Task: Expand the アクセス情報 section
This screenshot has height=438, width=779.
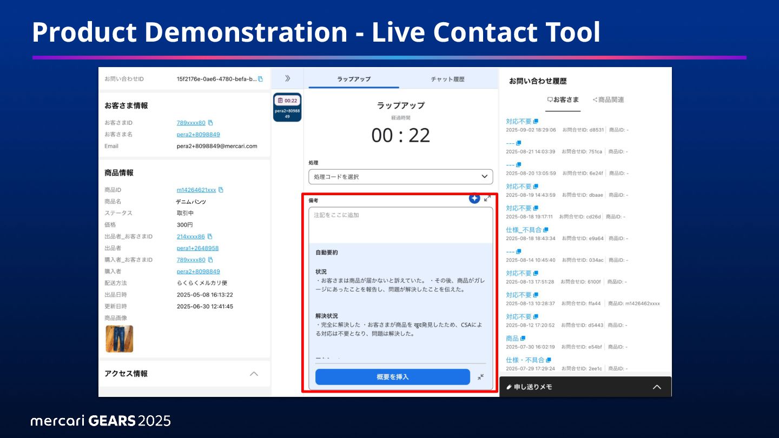Action: pyautogui.click(x=253, y=374)
